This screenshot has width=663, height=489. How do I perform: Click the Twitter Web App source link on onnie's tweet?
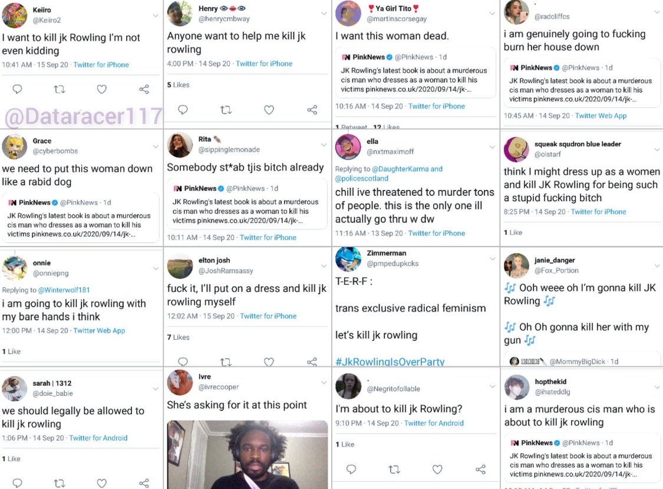coord(99,331)
